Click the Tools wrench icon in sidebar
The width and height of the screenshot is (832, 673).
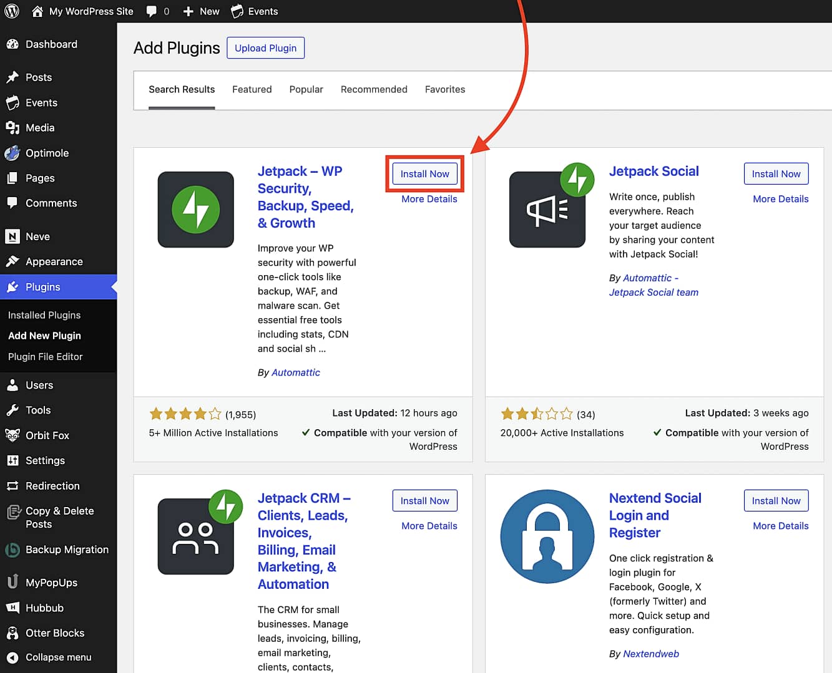12,410
